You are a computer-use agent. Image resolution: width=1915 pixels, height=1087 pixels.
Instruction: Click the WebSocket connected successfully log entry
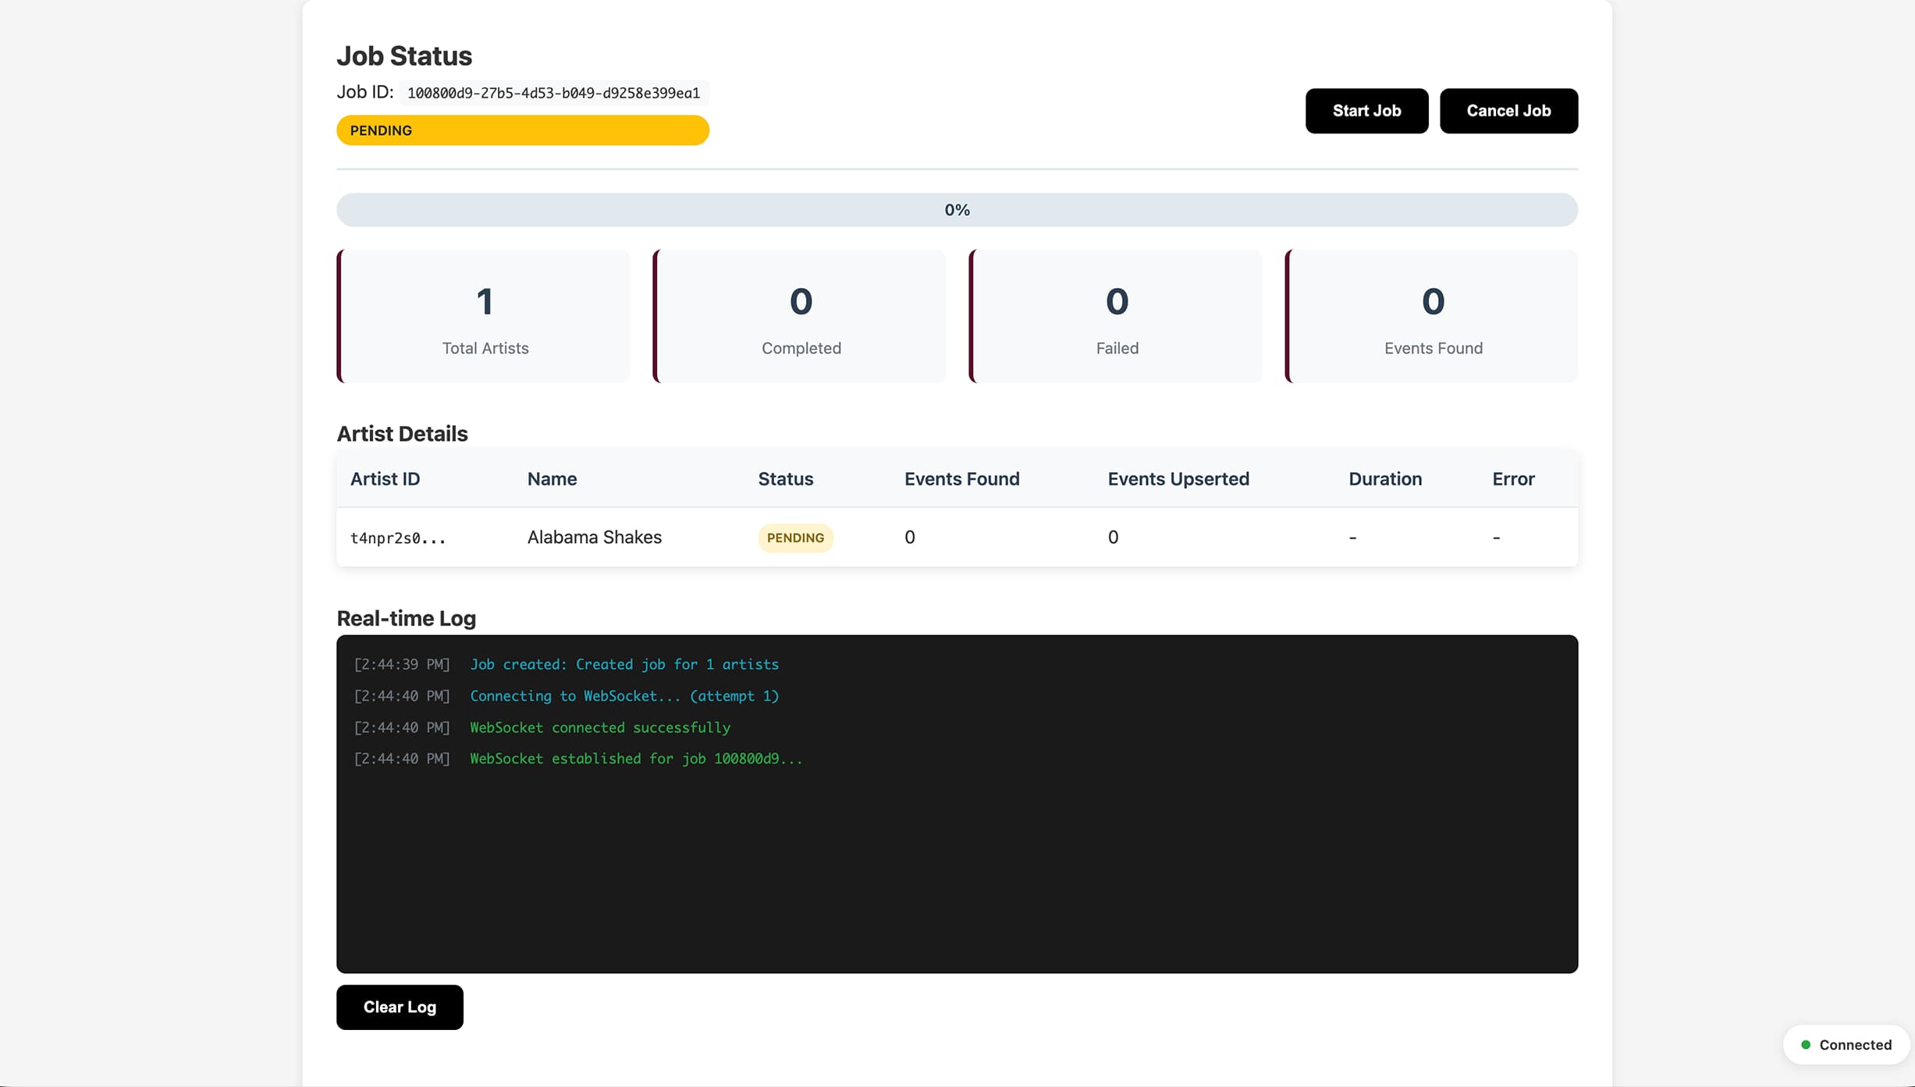click(599, 726)
